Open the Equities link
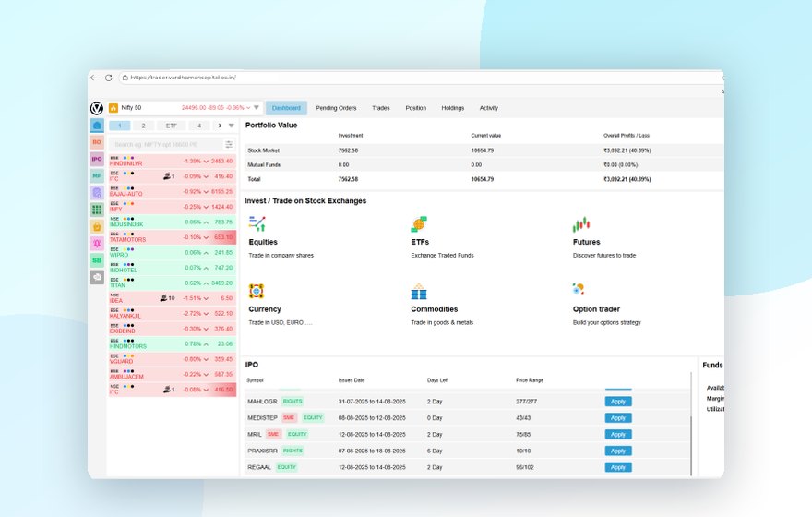 point(263,242)
